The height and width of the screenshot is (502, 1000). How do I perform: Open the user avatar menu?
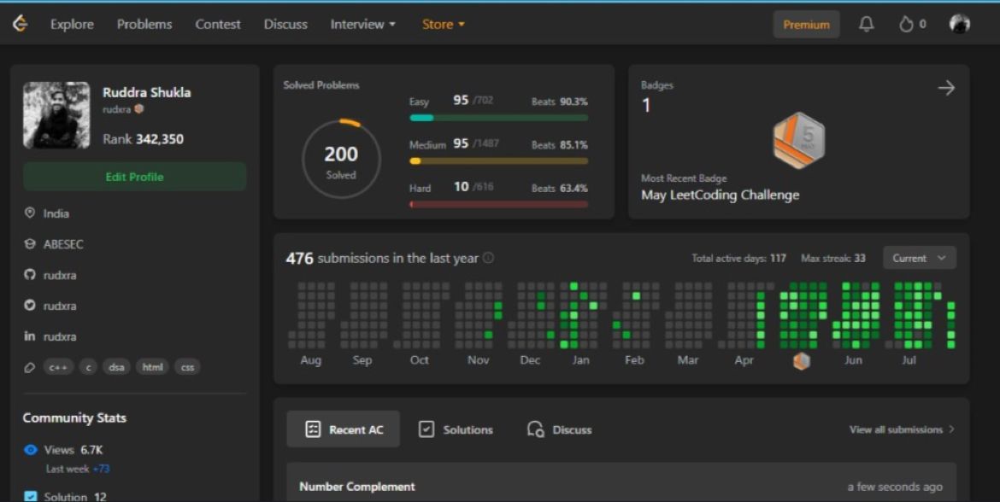[959, 24]
